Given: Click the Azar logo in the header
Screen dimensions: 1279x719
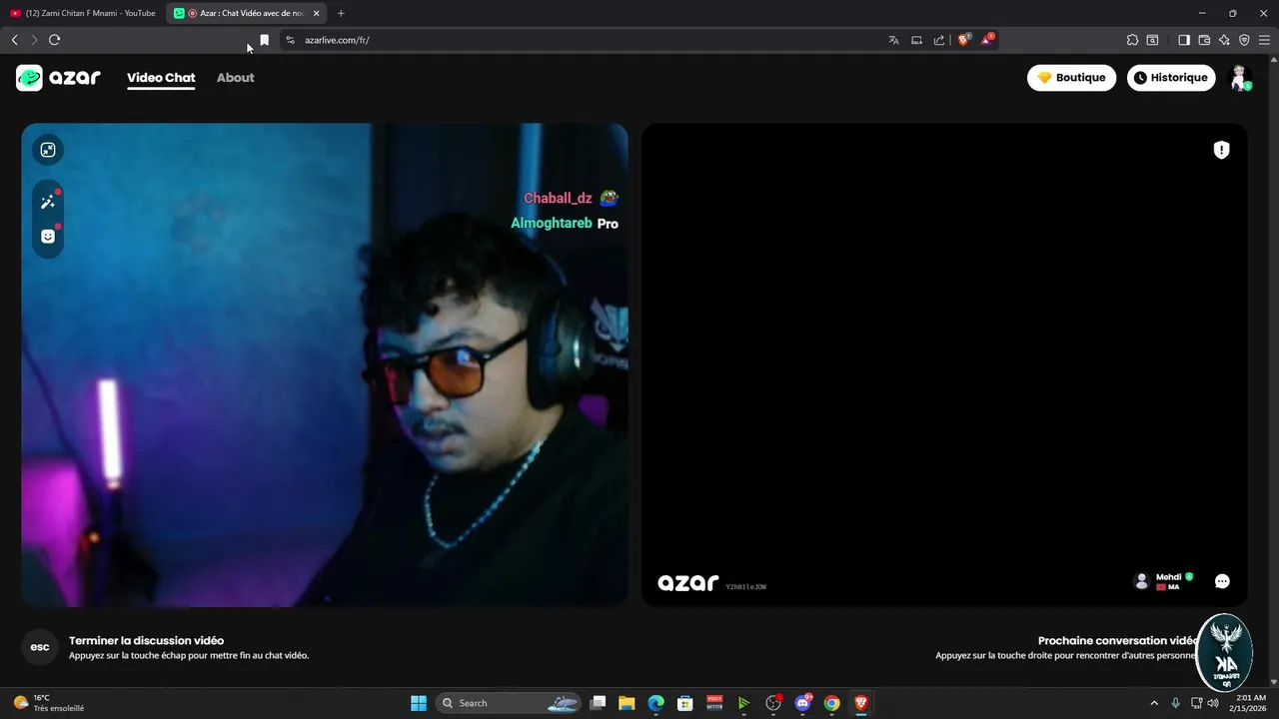Looking at the screenshot, I should pyautogui.click(x=58, y=78).
